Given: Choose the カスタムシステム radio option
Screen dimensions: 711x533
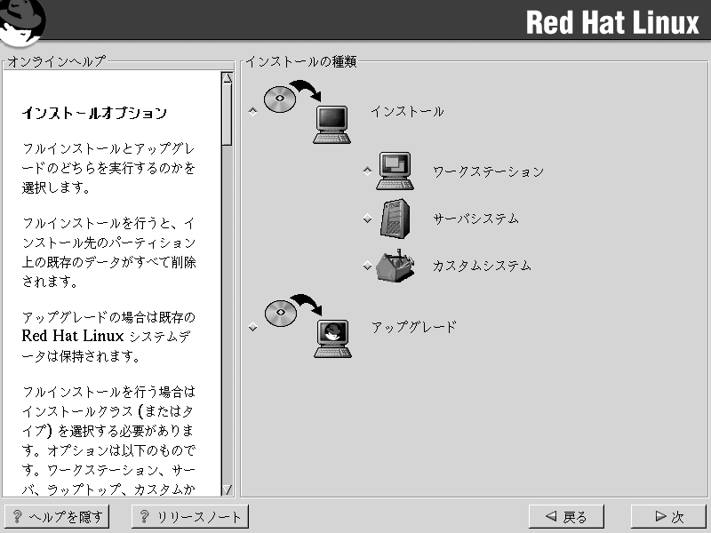Looking at the screenshot, I should click(367, 266).
